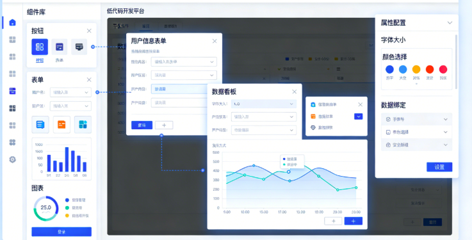
Task: Open first dropdown in 用户信息表单 dialog
Action: (184, 61)
